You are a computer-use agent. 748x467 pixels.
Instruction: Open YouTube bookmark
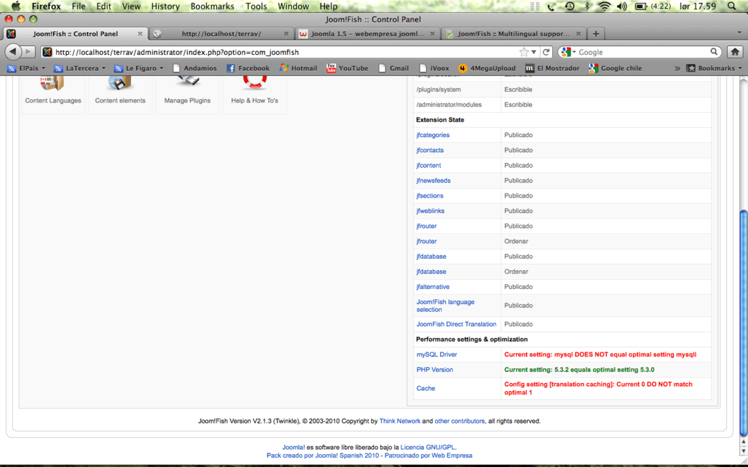point(347,68)
